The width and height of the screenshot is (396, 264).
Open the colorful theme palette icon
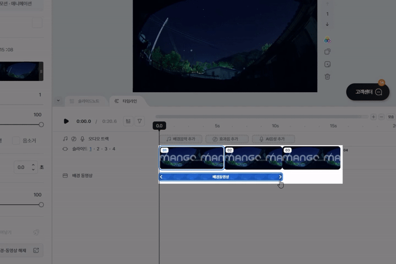327,40
